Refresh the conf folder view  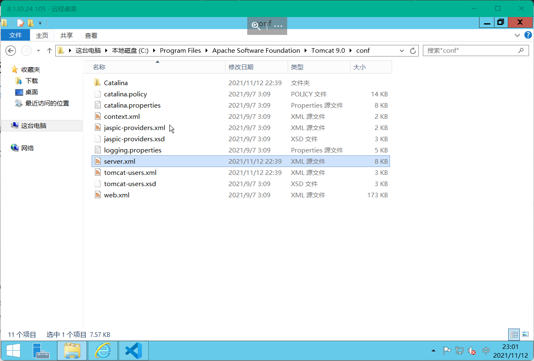(413, 51)
